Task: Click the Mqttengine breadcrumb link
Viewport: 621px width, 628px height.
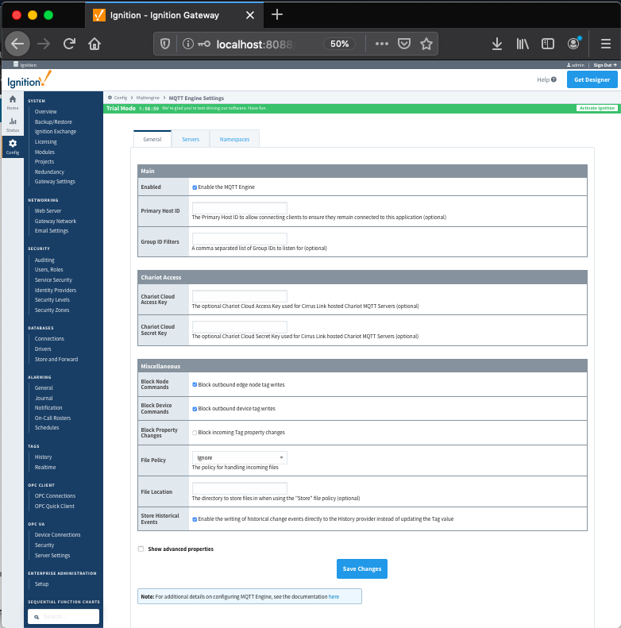Action: click(148, 98)
